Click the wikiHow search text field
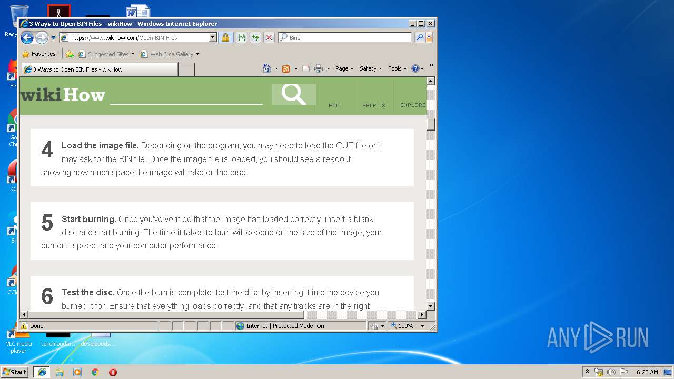Image resolution: width=674 pixels, height=379 pixels. (x=186, y=95)
